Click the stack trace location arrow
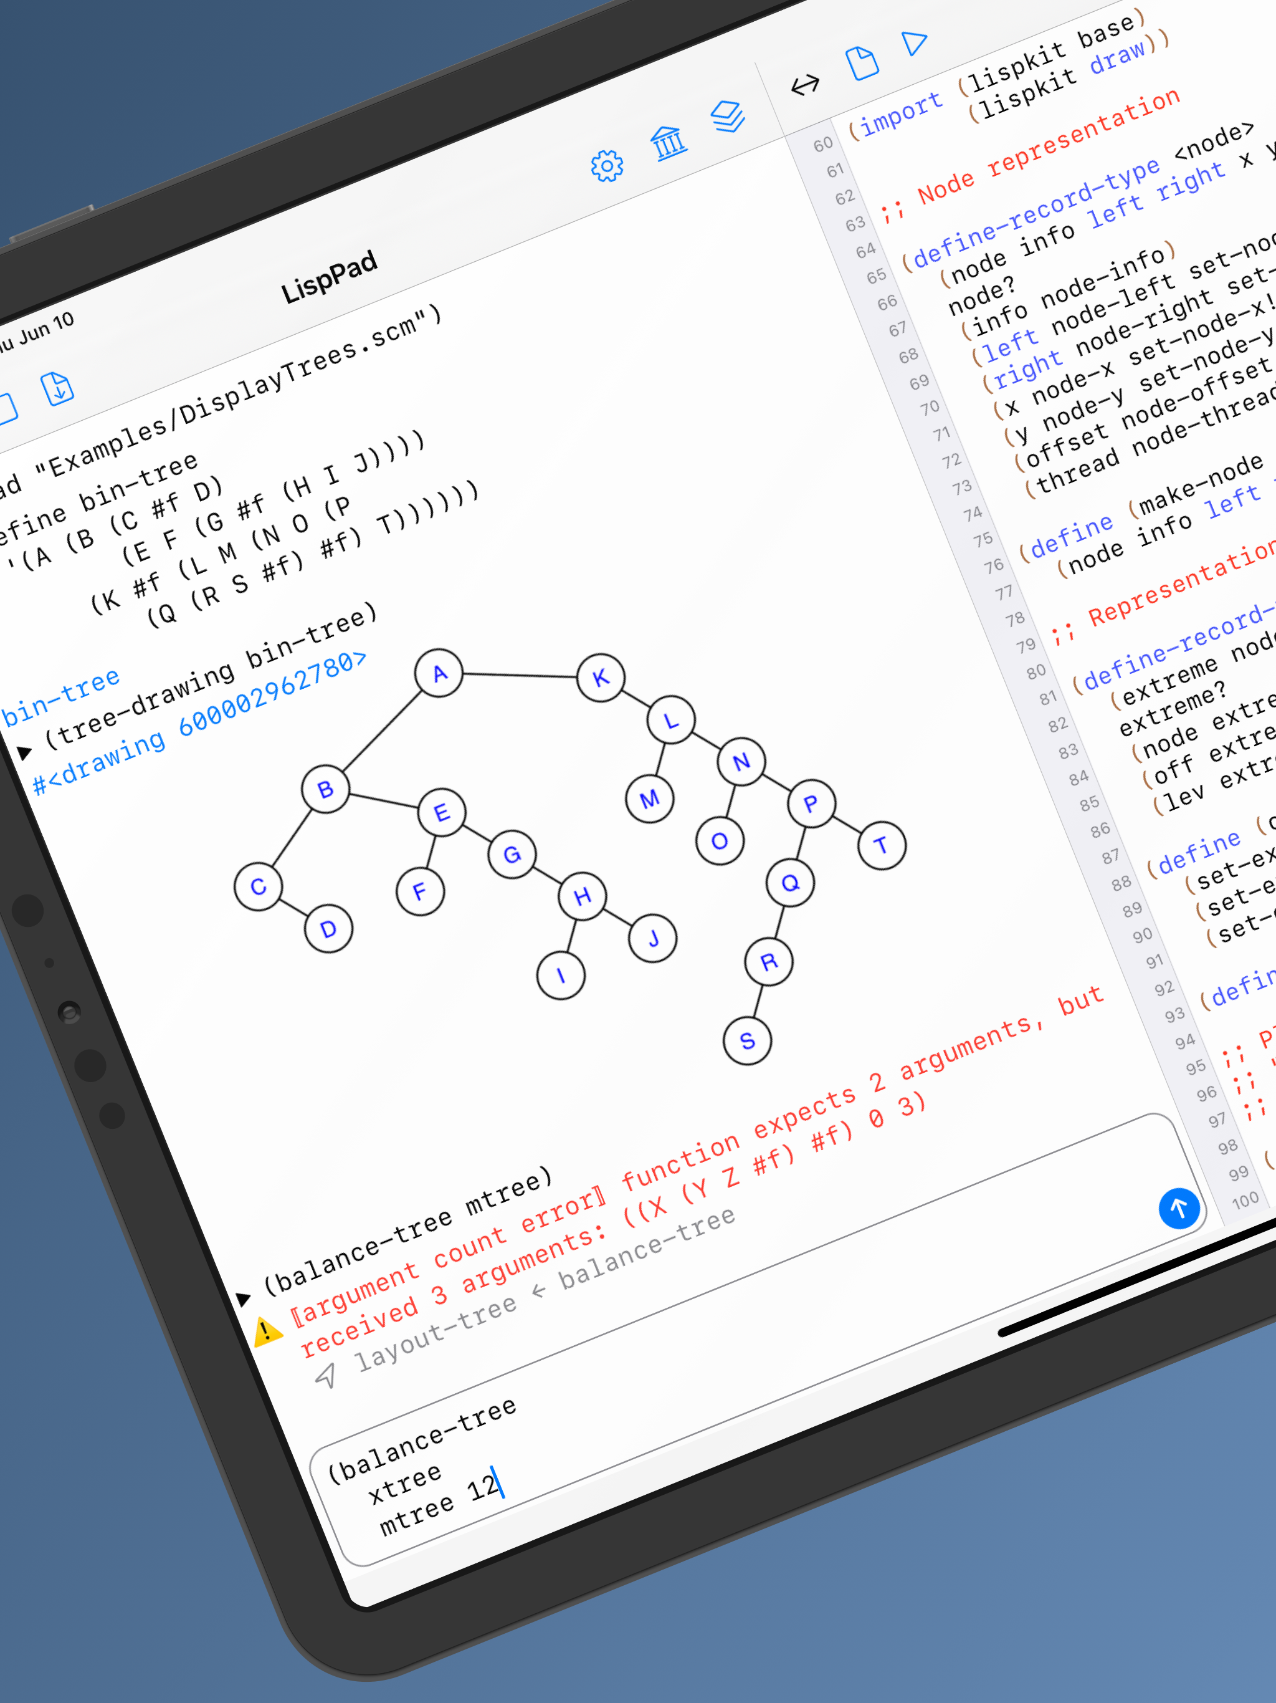The height and width of the screenshot is (1703, 1276). [x=326, y=1375]
